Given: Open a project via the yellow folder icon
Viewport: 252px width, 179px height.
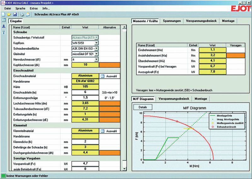Looking at the screenshot, I should coord(9,14).
